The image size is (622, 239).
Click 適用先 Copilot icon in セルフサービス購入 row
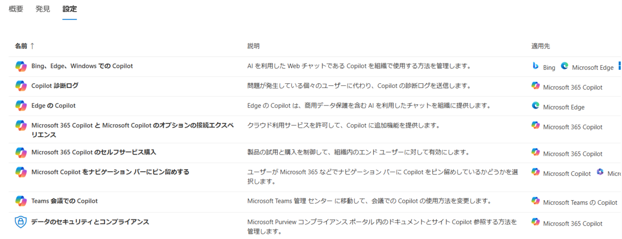click(535, 152)
